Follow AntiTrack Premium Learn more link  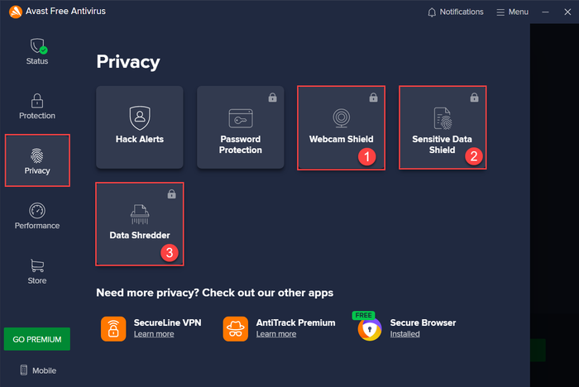(276, 334)
